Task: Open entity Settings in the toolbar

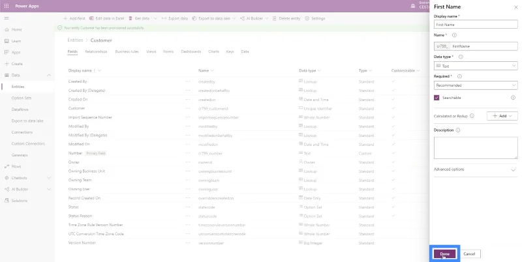Action: pyautogui.click(x=315, y=18)
